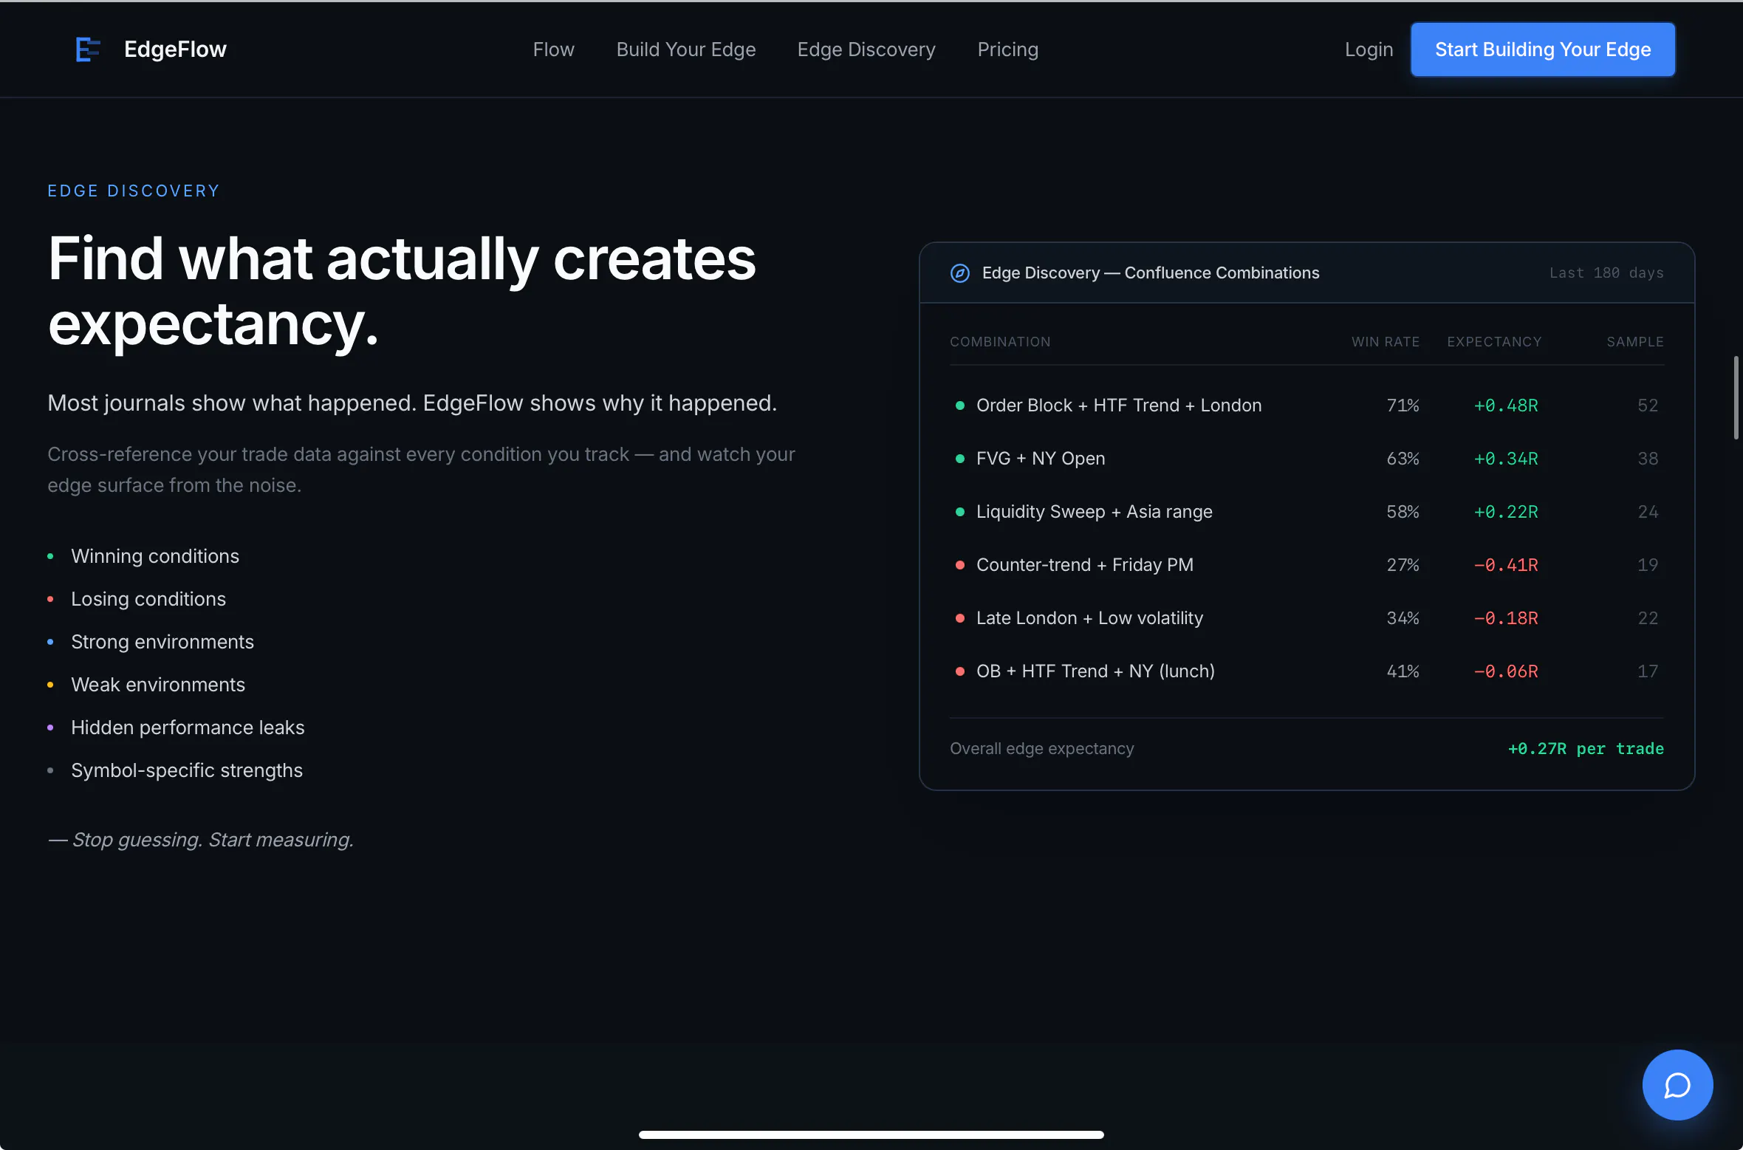
Task: Click the Stop guessing. Start measuring. tagline
Action: tap(201, 840)
